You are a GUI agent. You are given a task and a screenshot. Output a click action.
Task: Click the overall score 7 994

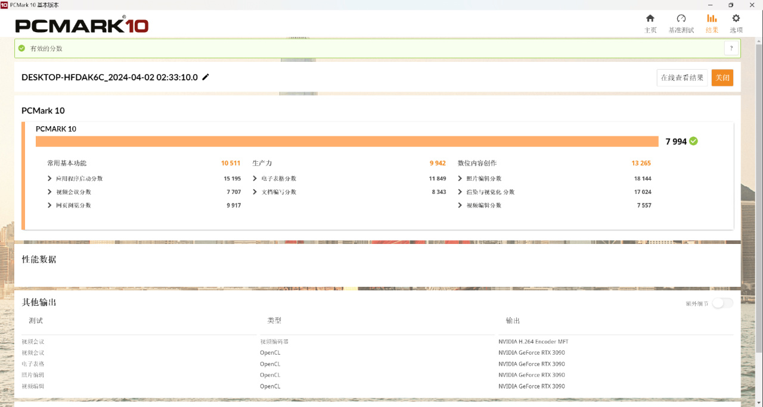tap(676, 142)
